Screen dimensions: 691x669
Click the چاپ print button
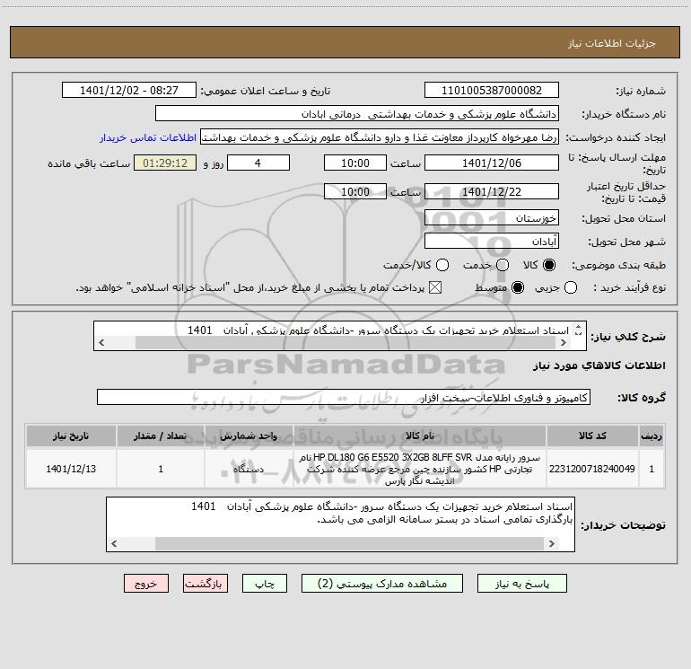click(265, 584)
